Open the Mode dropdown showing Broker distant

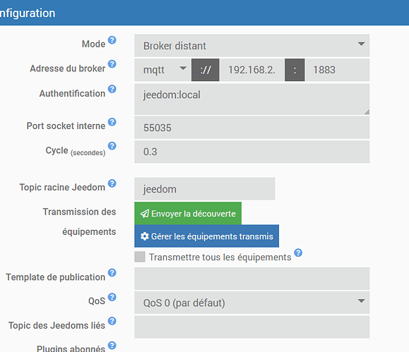coord(252,45)
